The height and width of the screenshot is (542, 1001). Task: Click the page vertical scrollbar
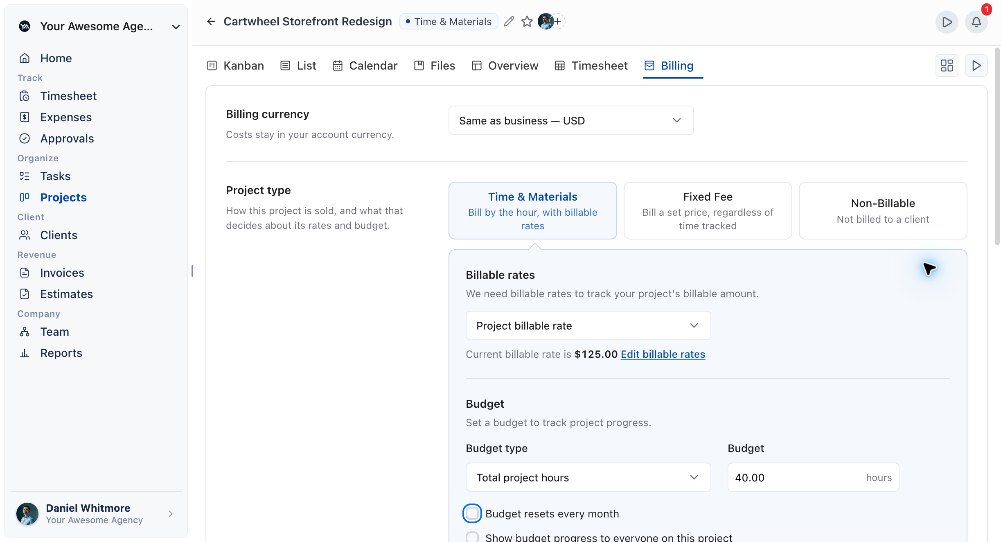(997, 147)
